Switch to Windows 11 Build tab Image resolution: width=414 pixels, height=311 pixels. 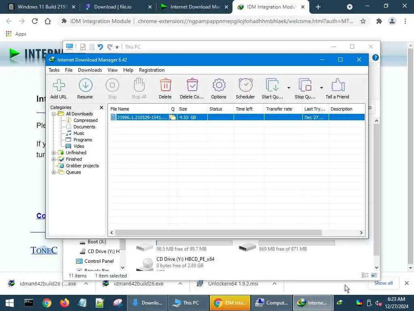point(39,7)
